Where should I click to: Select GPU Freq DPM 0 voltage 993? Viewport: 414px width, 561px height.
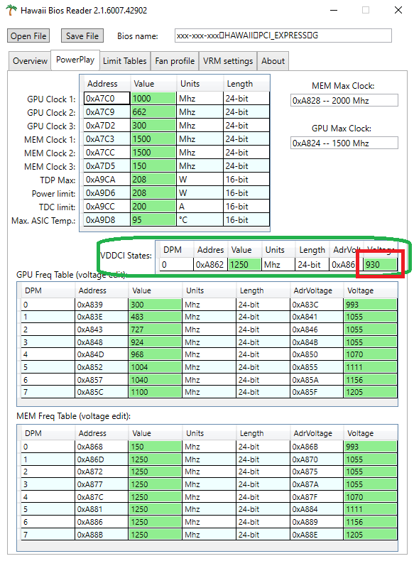pos(371,305)
